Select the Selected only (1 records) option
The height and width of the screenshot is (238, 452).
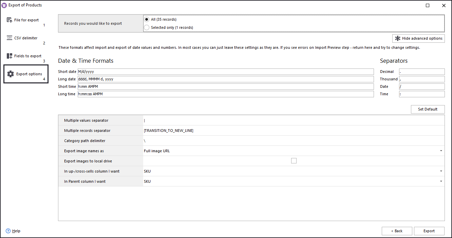pyautogui.click(x=147, y=27)
